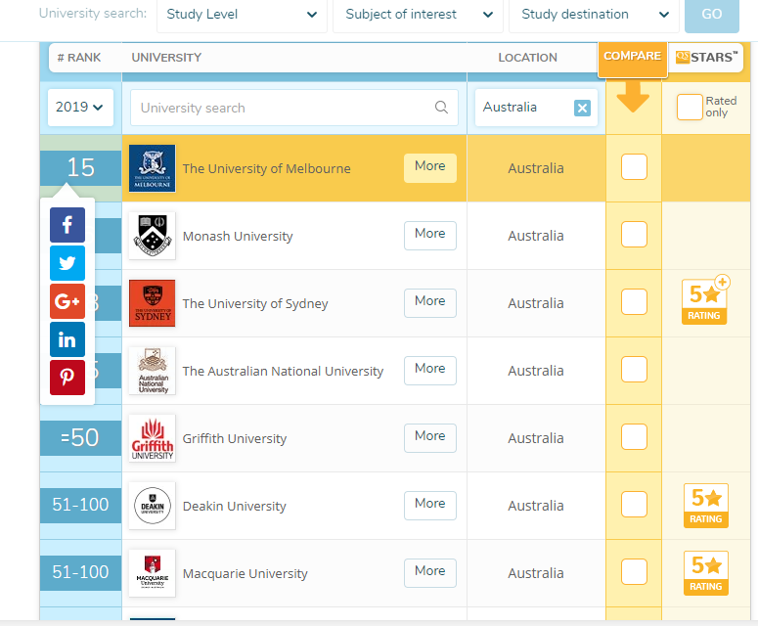Screen dimensions: 758x626
Task: Share via Google Plus icon
Action: [67, 301]
